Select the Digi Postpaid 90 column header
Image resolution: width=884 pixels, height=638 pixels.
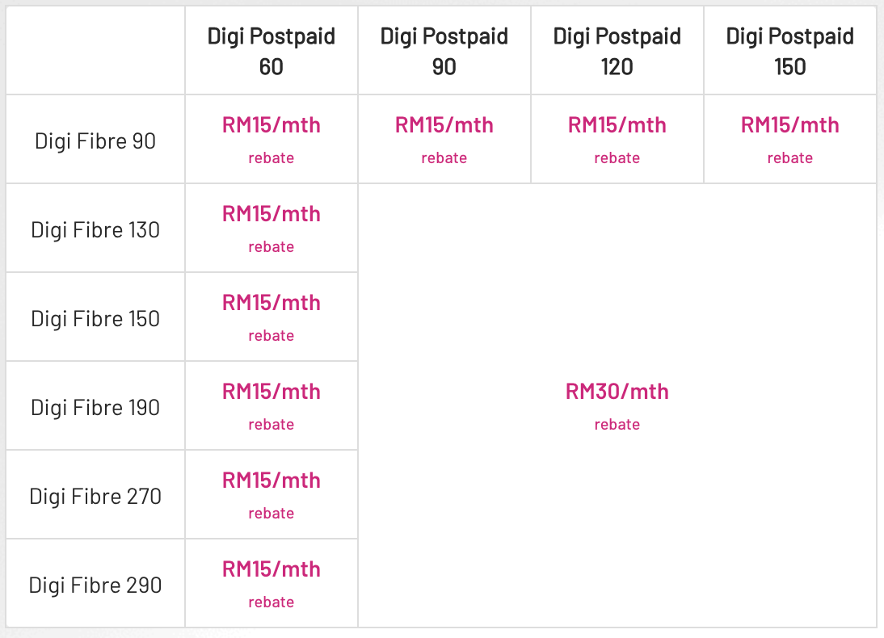pyautogui.click(x=444, y=51)
